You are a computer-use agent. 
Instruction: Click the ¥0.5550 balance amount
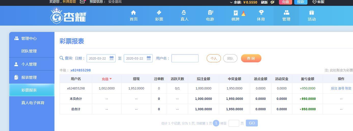coord(250,2)
